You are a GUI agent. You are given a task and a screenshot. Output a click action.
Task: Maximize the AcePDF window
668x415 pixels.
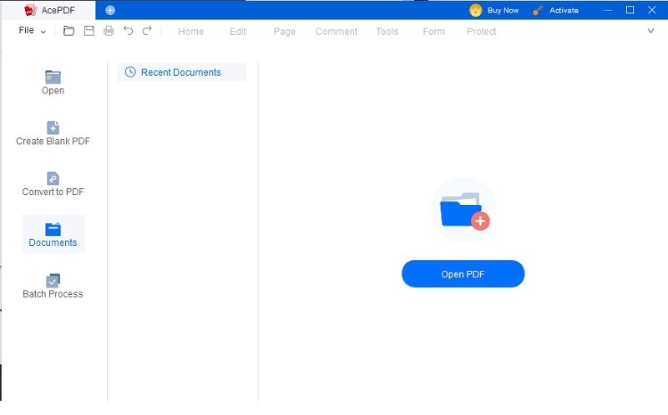(x=630, y=10)
